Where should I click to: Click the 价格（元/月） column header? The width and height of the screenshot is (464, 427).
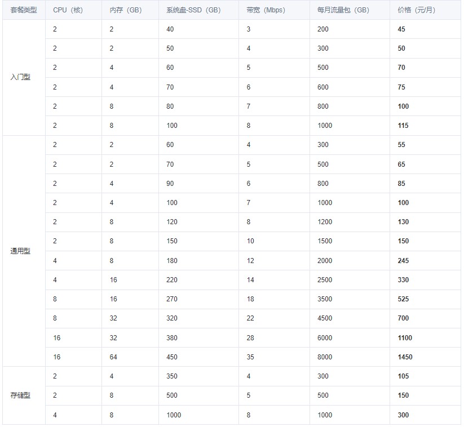(425, 10)
